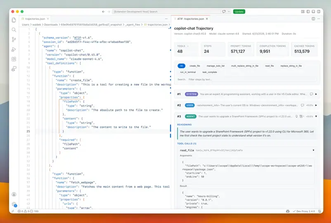
Task: Click the PROMPT TOKENS 571,127 card
Action: [x=241, y=49]
